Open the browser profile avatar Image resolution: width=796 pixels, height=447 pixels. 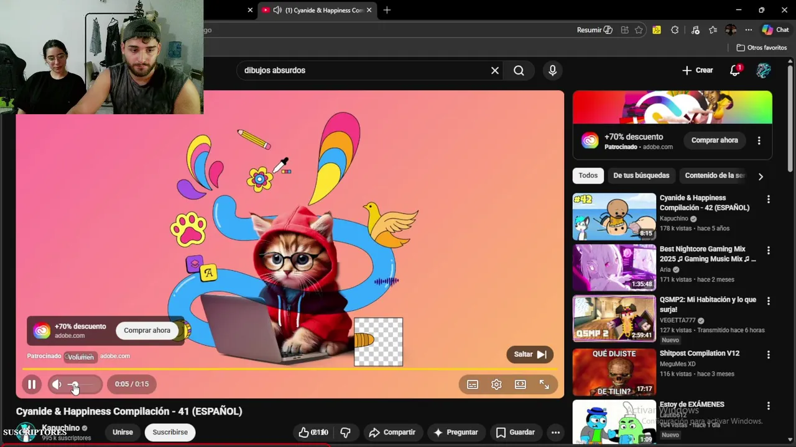[731, 30]
